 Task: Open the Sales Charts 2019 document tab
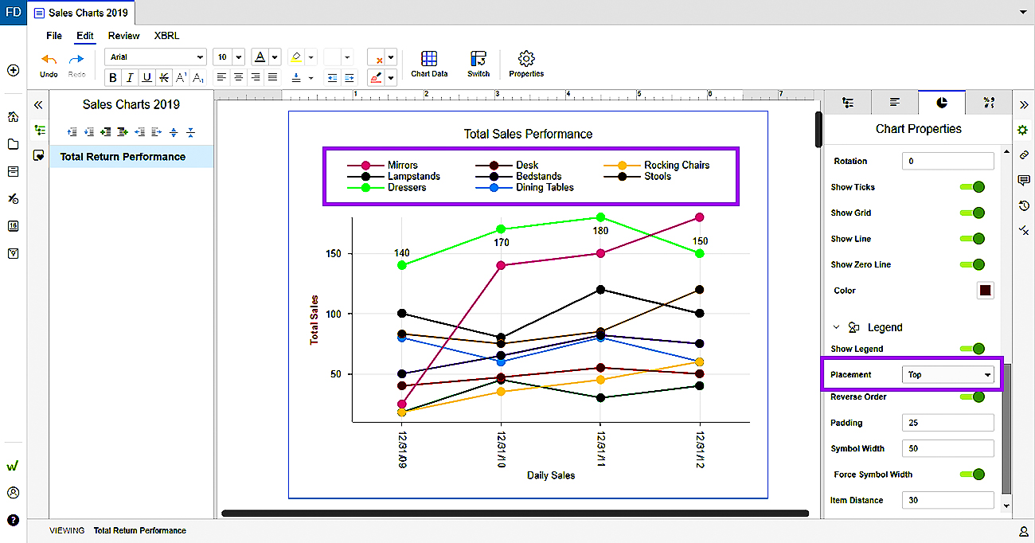[81, 13]
